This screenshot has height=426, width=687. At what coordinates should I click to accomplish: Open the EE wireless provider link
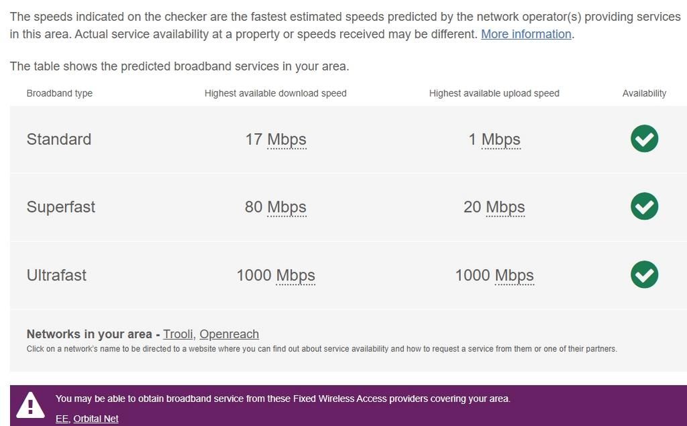62,419
